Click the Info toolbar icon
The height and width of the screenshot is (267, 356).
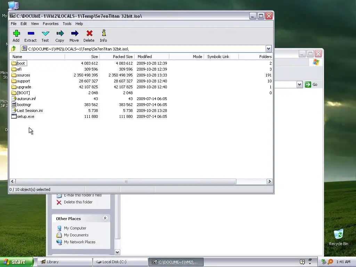click(x=104, y=33)
